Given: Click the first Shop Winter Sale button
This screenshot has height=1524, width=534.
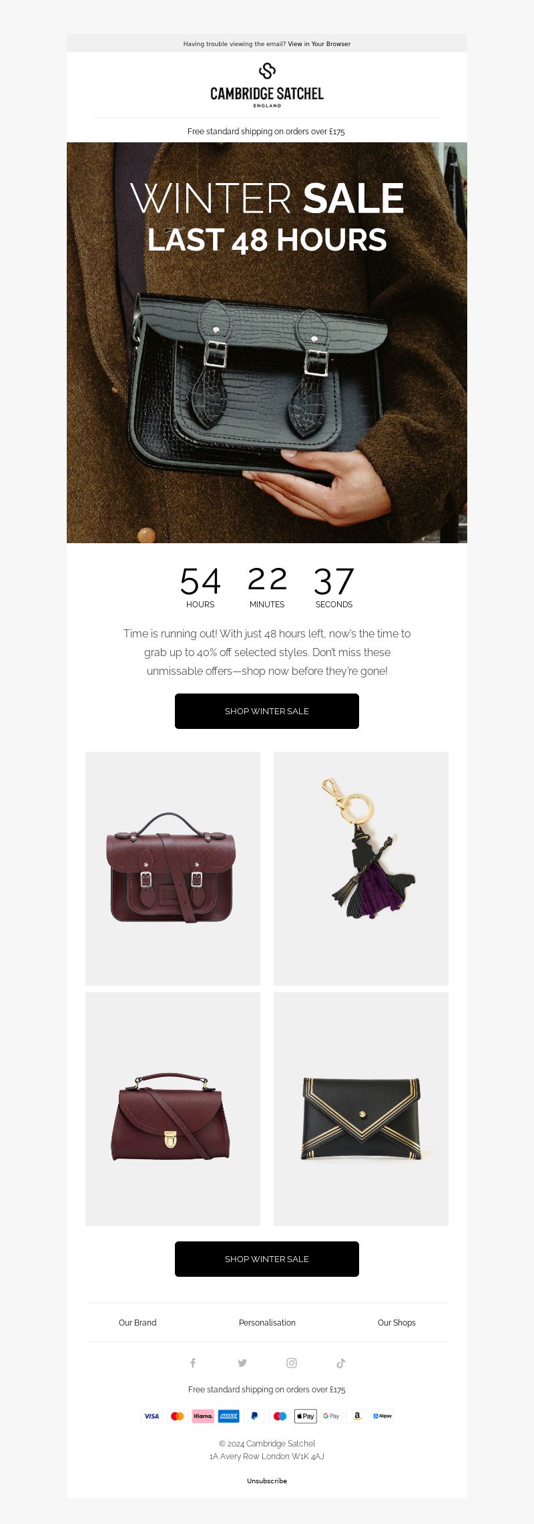Looking at the screenshot, I should pyautogui.click(x=267, y=711).
